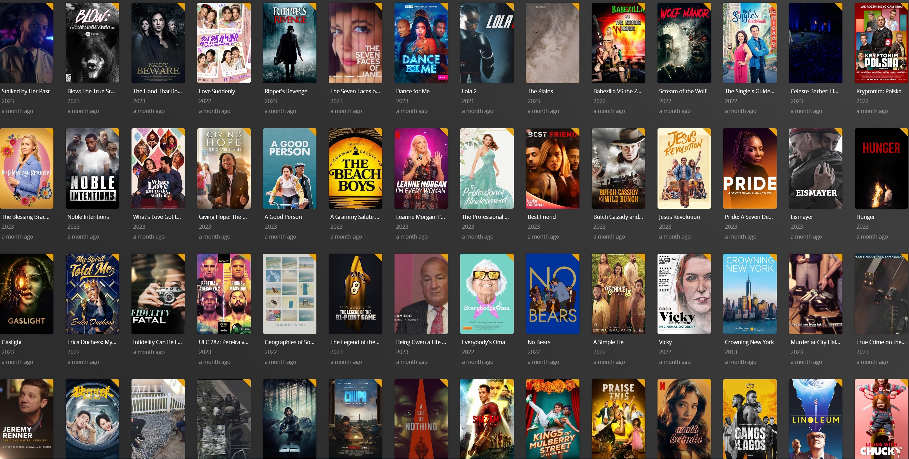Screen dimensions: 909x459
Task: Open the Stalked by Her Past poster
Action: [27, 43]
